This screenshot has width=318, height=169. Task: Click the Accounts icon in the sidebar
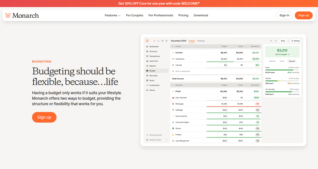(x=147, y=51)
